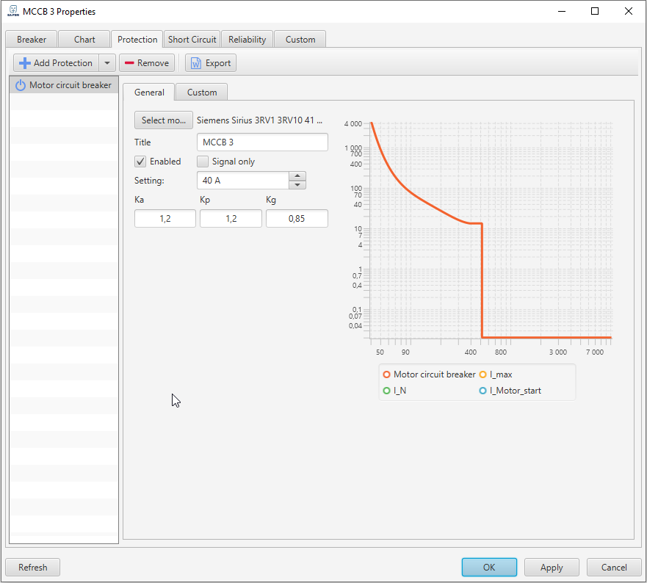The image size is (647, 583).
Task: Close the MCCB 3 Properties window
Action: [x=629, y=11]
